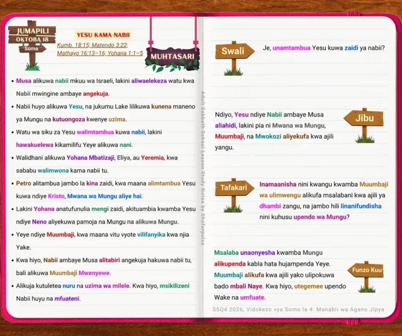Click the word "Inamaanisha" in the Tafakari section
This screenshot has width=402, height=336.
278,184
